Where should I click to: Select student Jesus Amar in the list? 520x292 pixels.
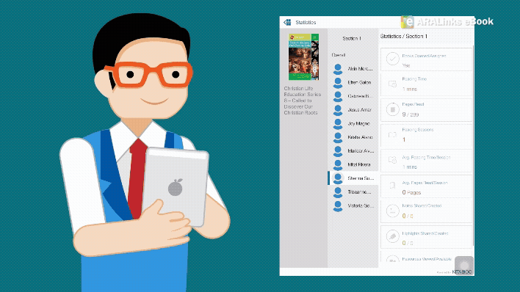pos(353,110)
